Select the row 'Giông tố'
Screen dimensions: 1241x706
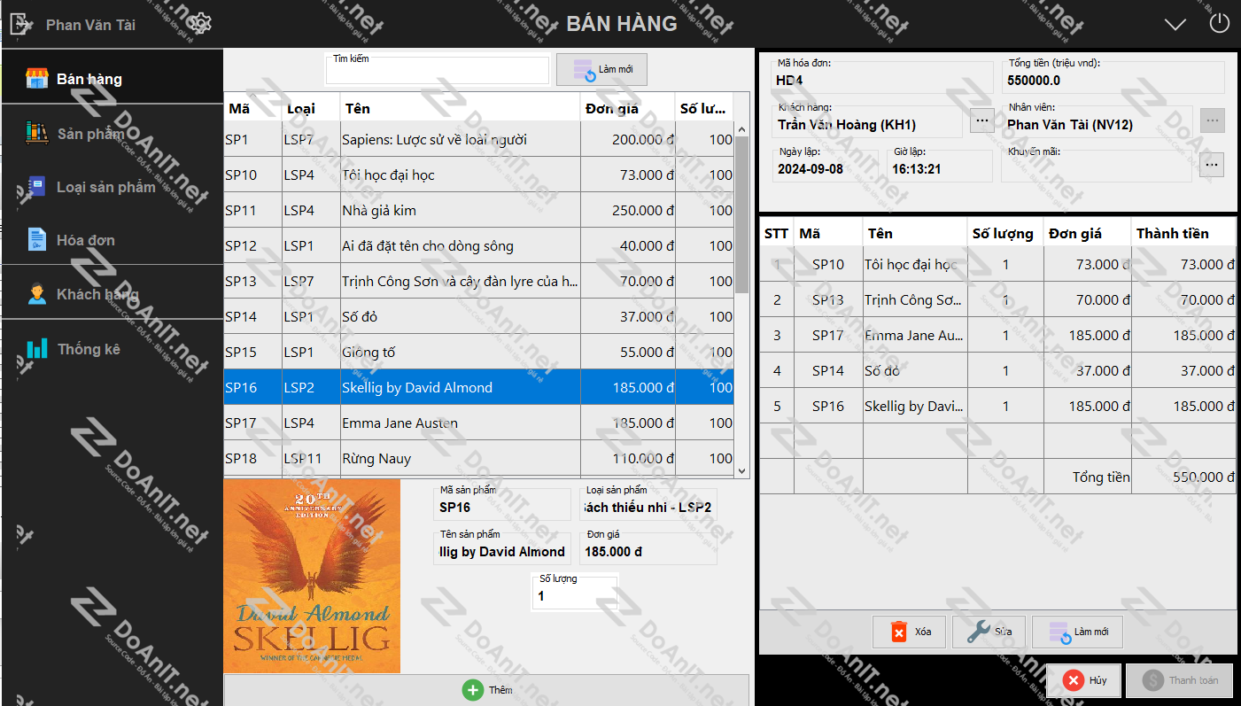coord(478,352)
